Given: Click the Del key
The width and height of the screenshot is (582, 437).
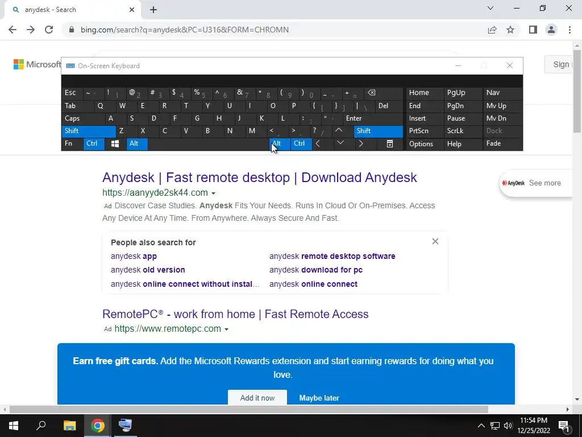Looking at the screenshot, I should pos(389,106).
